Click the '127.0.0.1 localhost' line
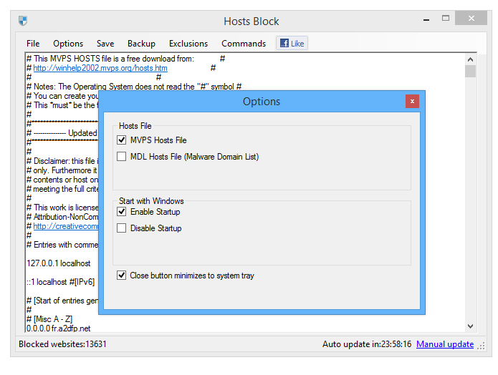Viewport: 498px width, 375px height. (x=59, y=263)
